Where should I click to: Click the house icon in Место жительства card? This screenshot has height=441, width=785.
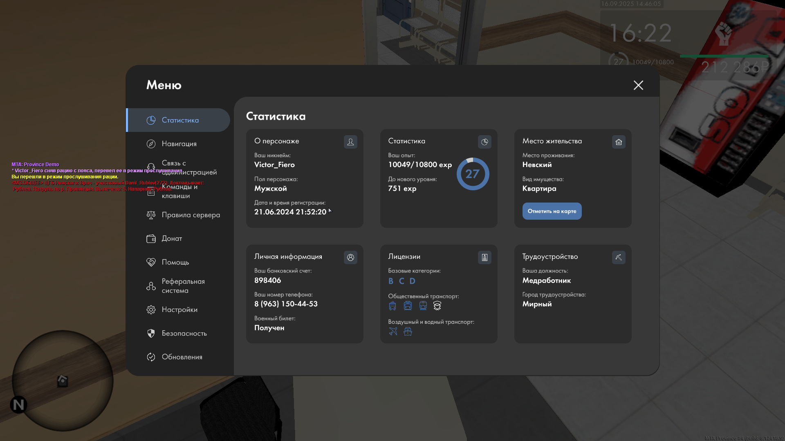click(x=619, y=142)
